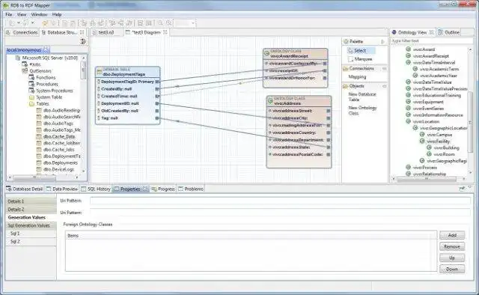Collapse the Connections palette drawer
Screen dimensions: 479x295
click(x=384, y=68)
